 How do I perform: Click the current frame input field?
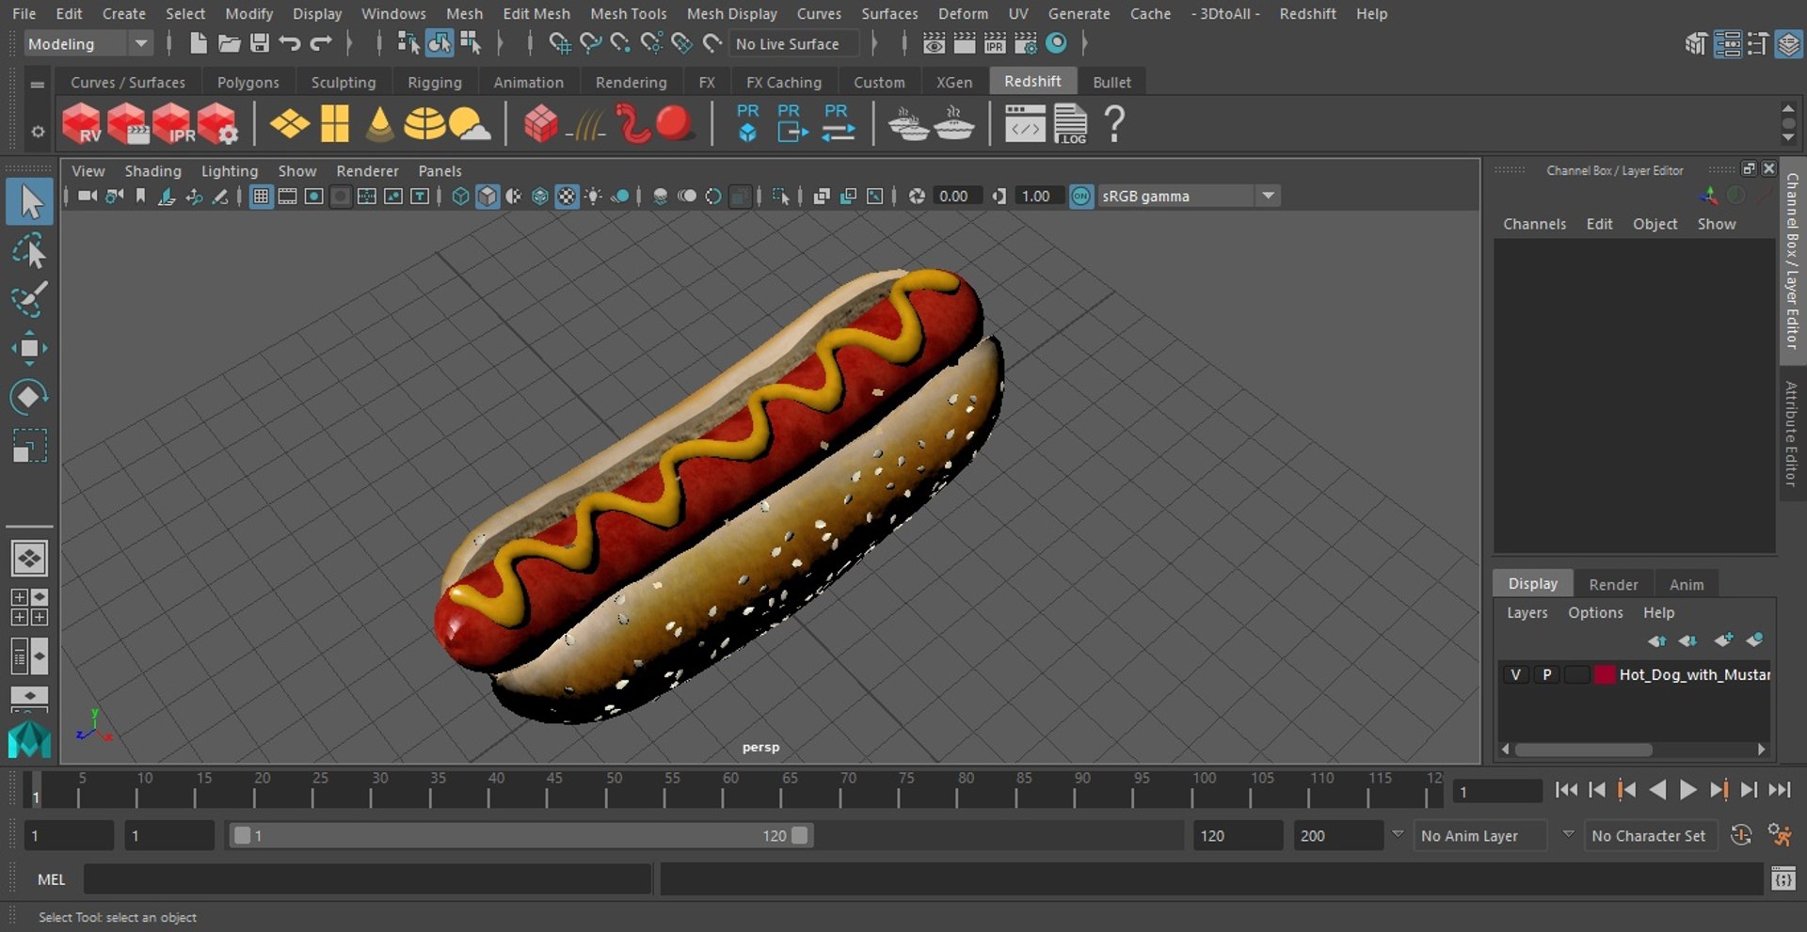coord(1496,792)
